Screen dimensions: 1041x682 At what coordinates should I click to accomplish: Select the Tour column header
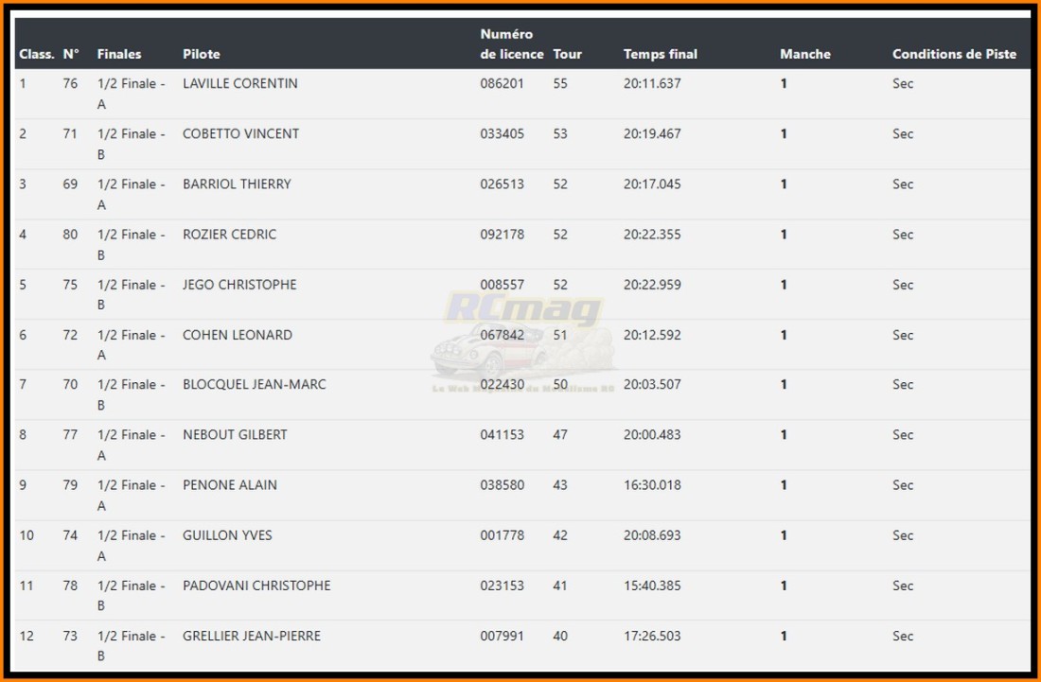(x=567, y=54)
